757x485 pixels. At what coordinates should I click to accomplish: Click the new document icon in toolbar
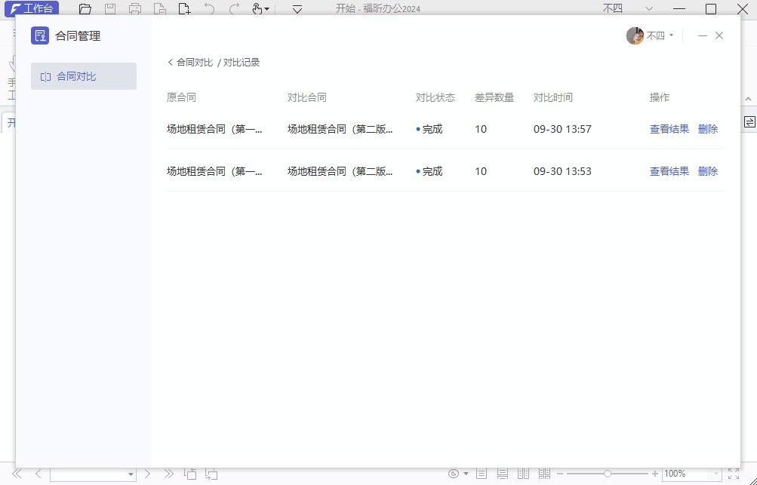tap(184, 9)
